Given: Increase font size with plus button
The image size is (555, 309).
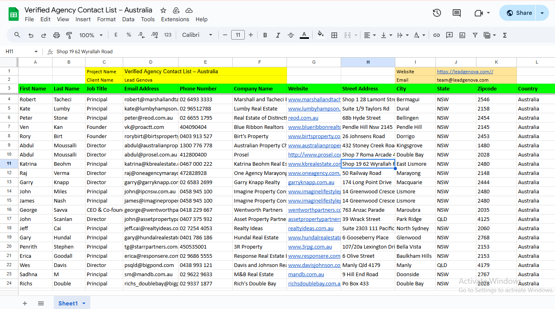Looking at the screenshot, I should 251,35.
